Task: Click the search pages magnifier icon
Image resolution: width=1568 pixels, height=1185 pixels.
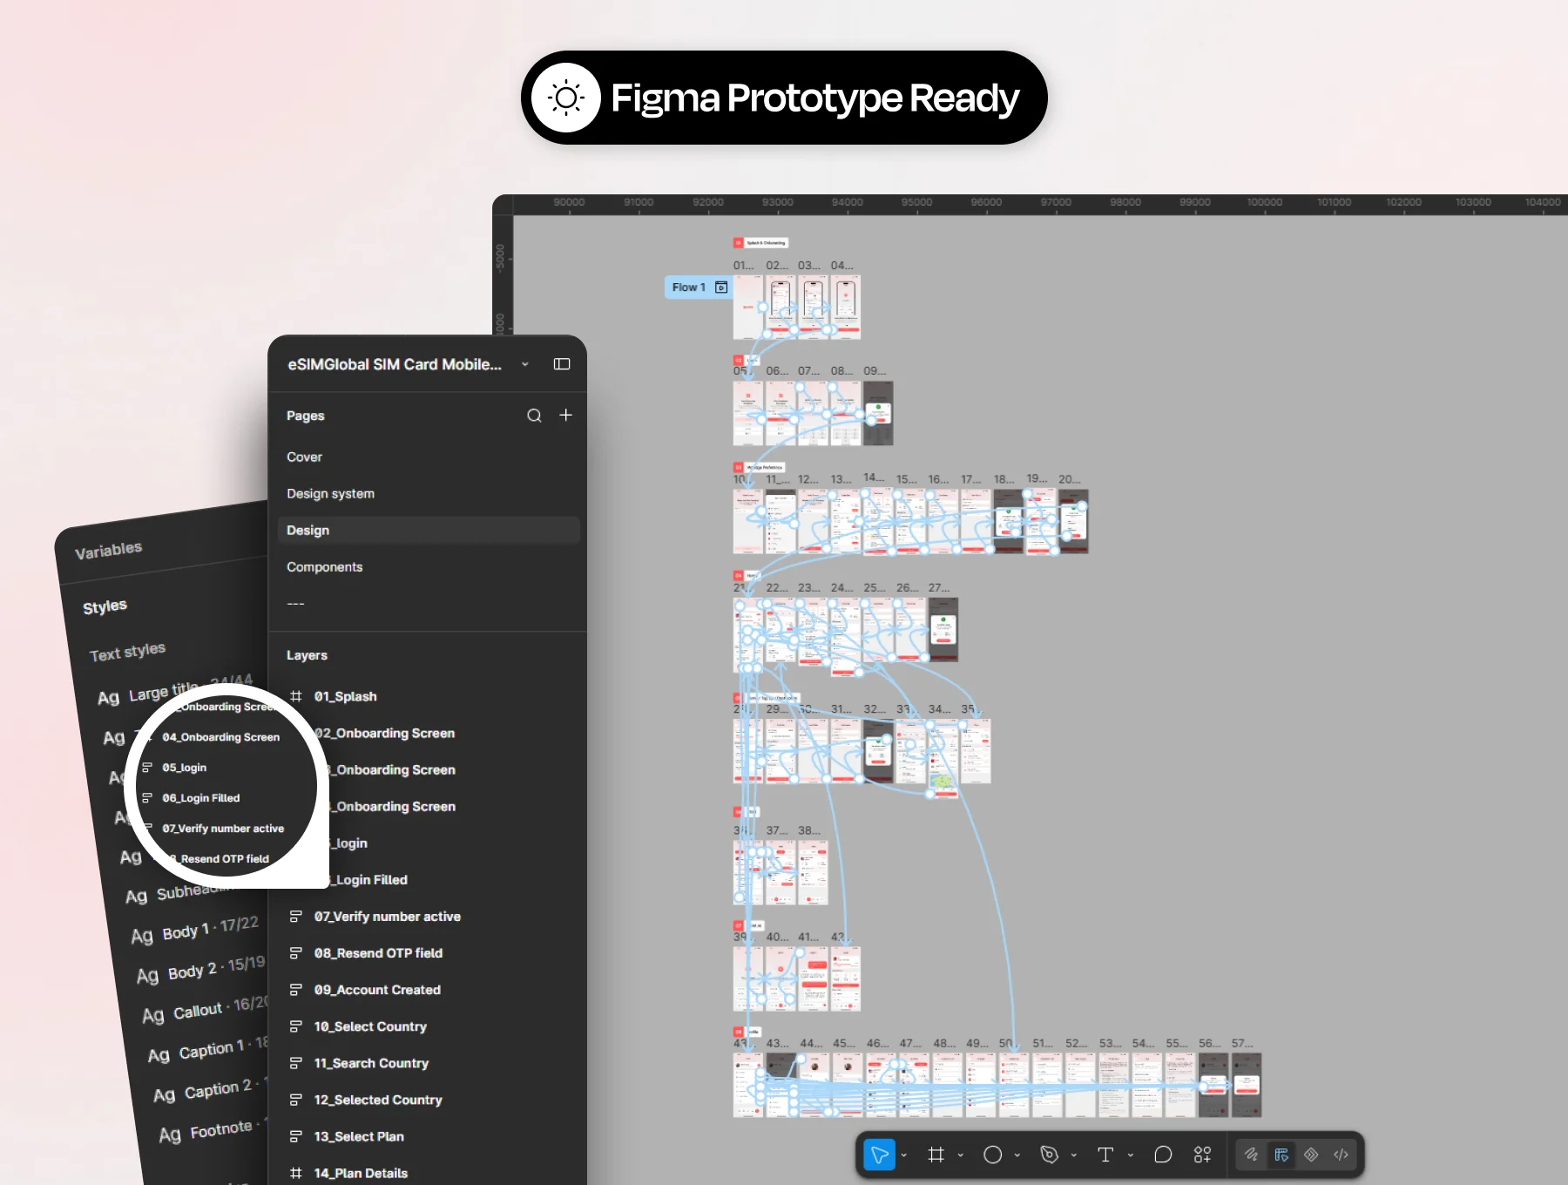Action: coord(534,416)
